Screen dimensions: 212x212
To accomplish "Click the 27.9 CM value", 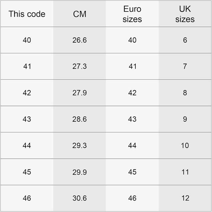I will [80, 93].
